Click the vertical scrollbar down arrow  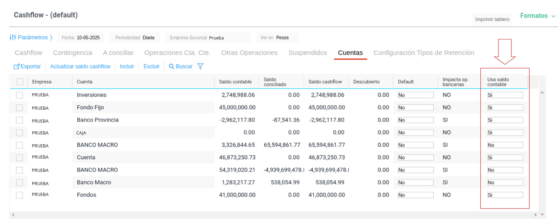542,215
